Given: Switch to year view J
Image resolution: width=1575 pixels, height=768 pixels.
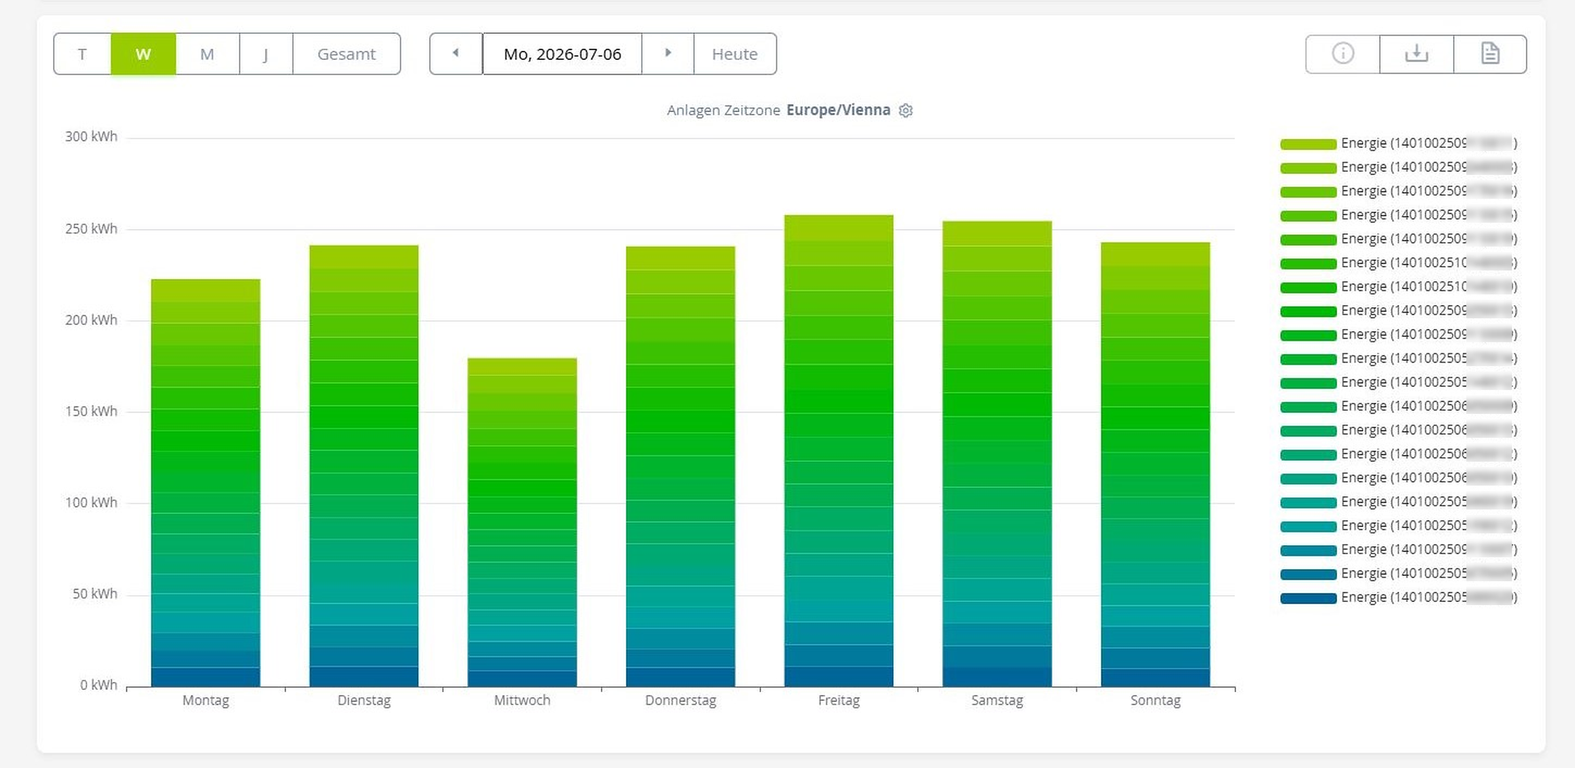Looking at the screenshot, I should tap(266, 54).
